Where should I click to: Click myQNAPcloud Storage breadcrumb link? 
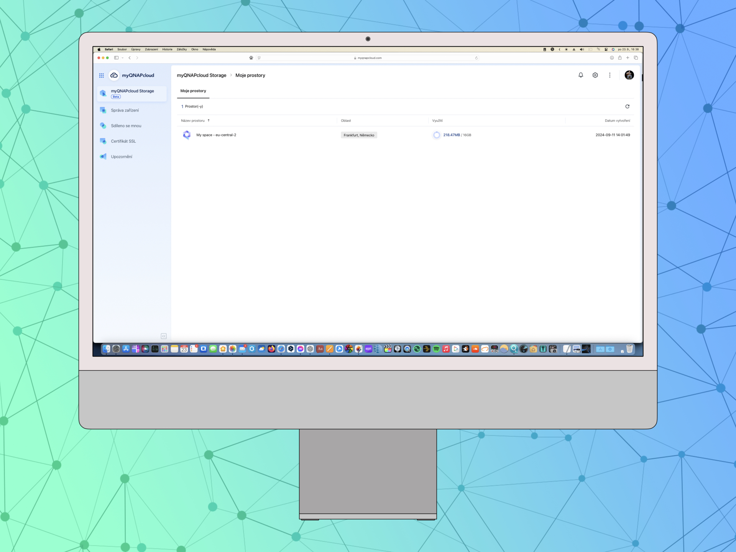(x=201, y=76)
